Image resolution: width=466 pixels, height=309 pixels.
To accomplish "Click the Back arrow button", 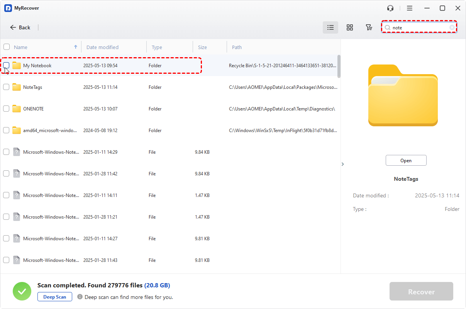I will [20, 27].
